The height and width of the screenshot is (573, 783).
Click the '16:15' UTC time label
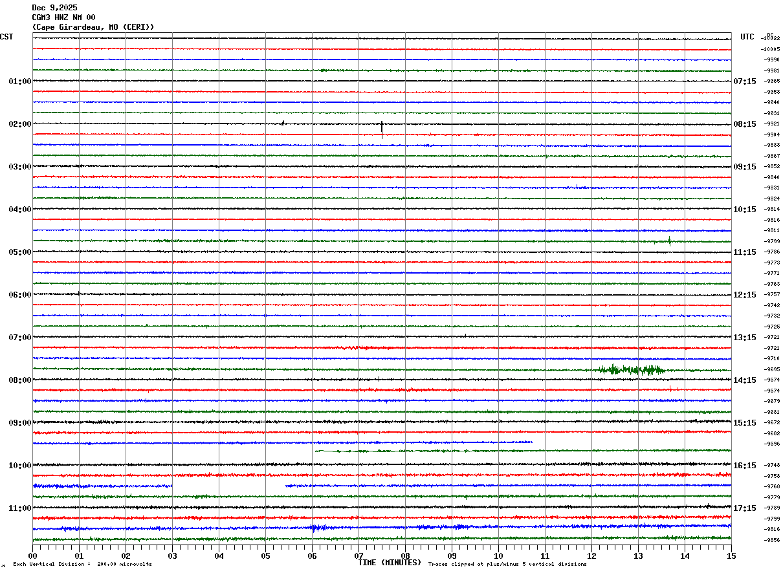745,466
